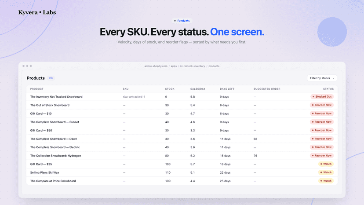Click the SALES/DAY column header

point(198,89)
